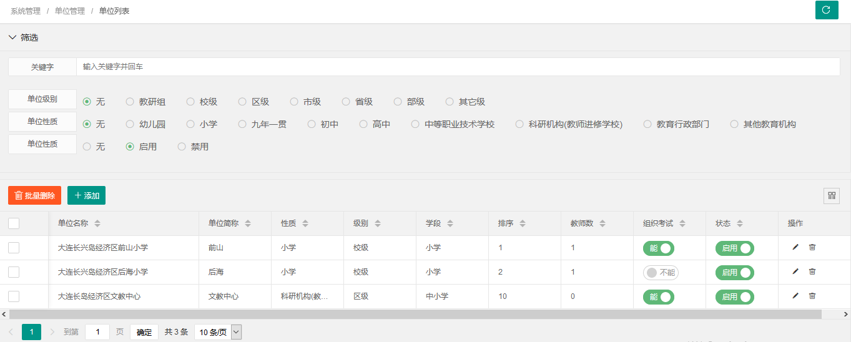
Task: Toggle 启用 status switch for 后海 row
Action: click(x=735, y=273)
